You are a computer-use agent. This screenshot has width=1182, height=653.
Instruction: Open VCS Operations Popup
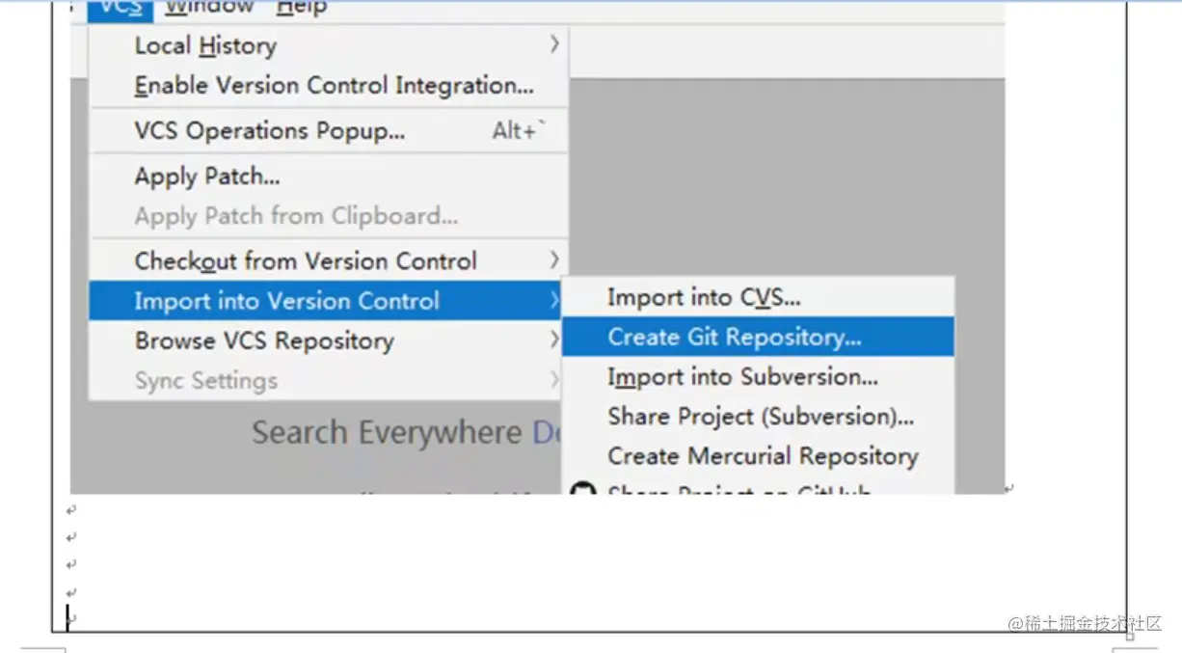pyautogui.click(x=270, y=130)
